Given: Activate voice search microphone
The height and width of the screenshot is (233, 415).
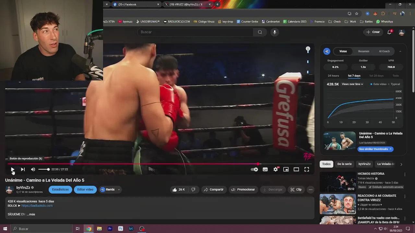Looking at the screenshot, I should pos(275,32).
